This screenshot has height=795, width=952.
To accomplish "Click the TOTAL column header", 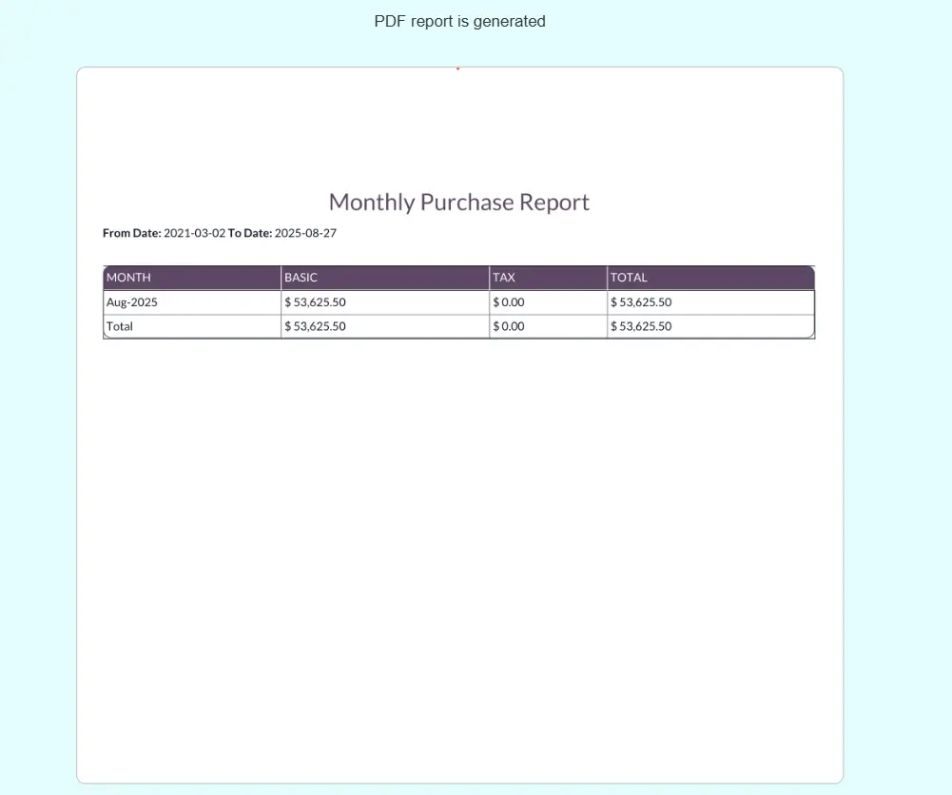I will click(x=629, y=278).
